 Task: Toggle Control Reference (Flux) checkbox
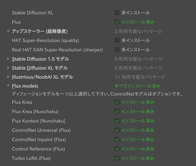click(117, 149)
